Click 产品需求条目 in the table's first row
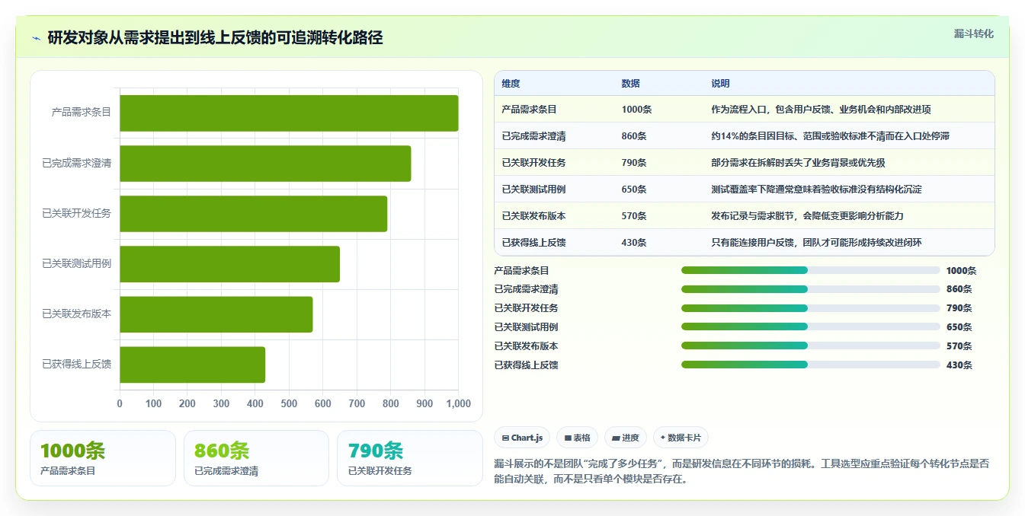The width and height of the screenshot is (1025, 516). click(x=529, y=110)
